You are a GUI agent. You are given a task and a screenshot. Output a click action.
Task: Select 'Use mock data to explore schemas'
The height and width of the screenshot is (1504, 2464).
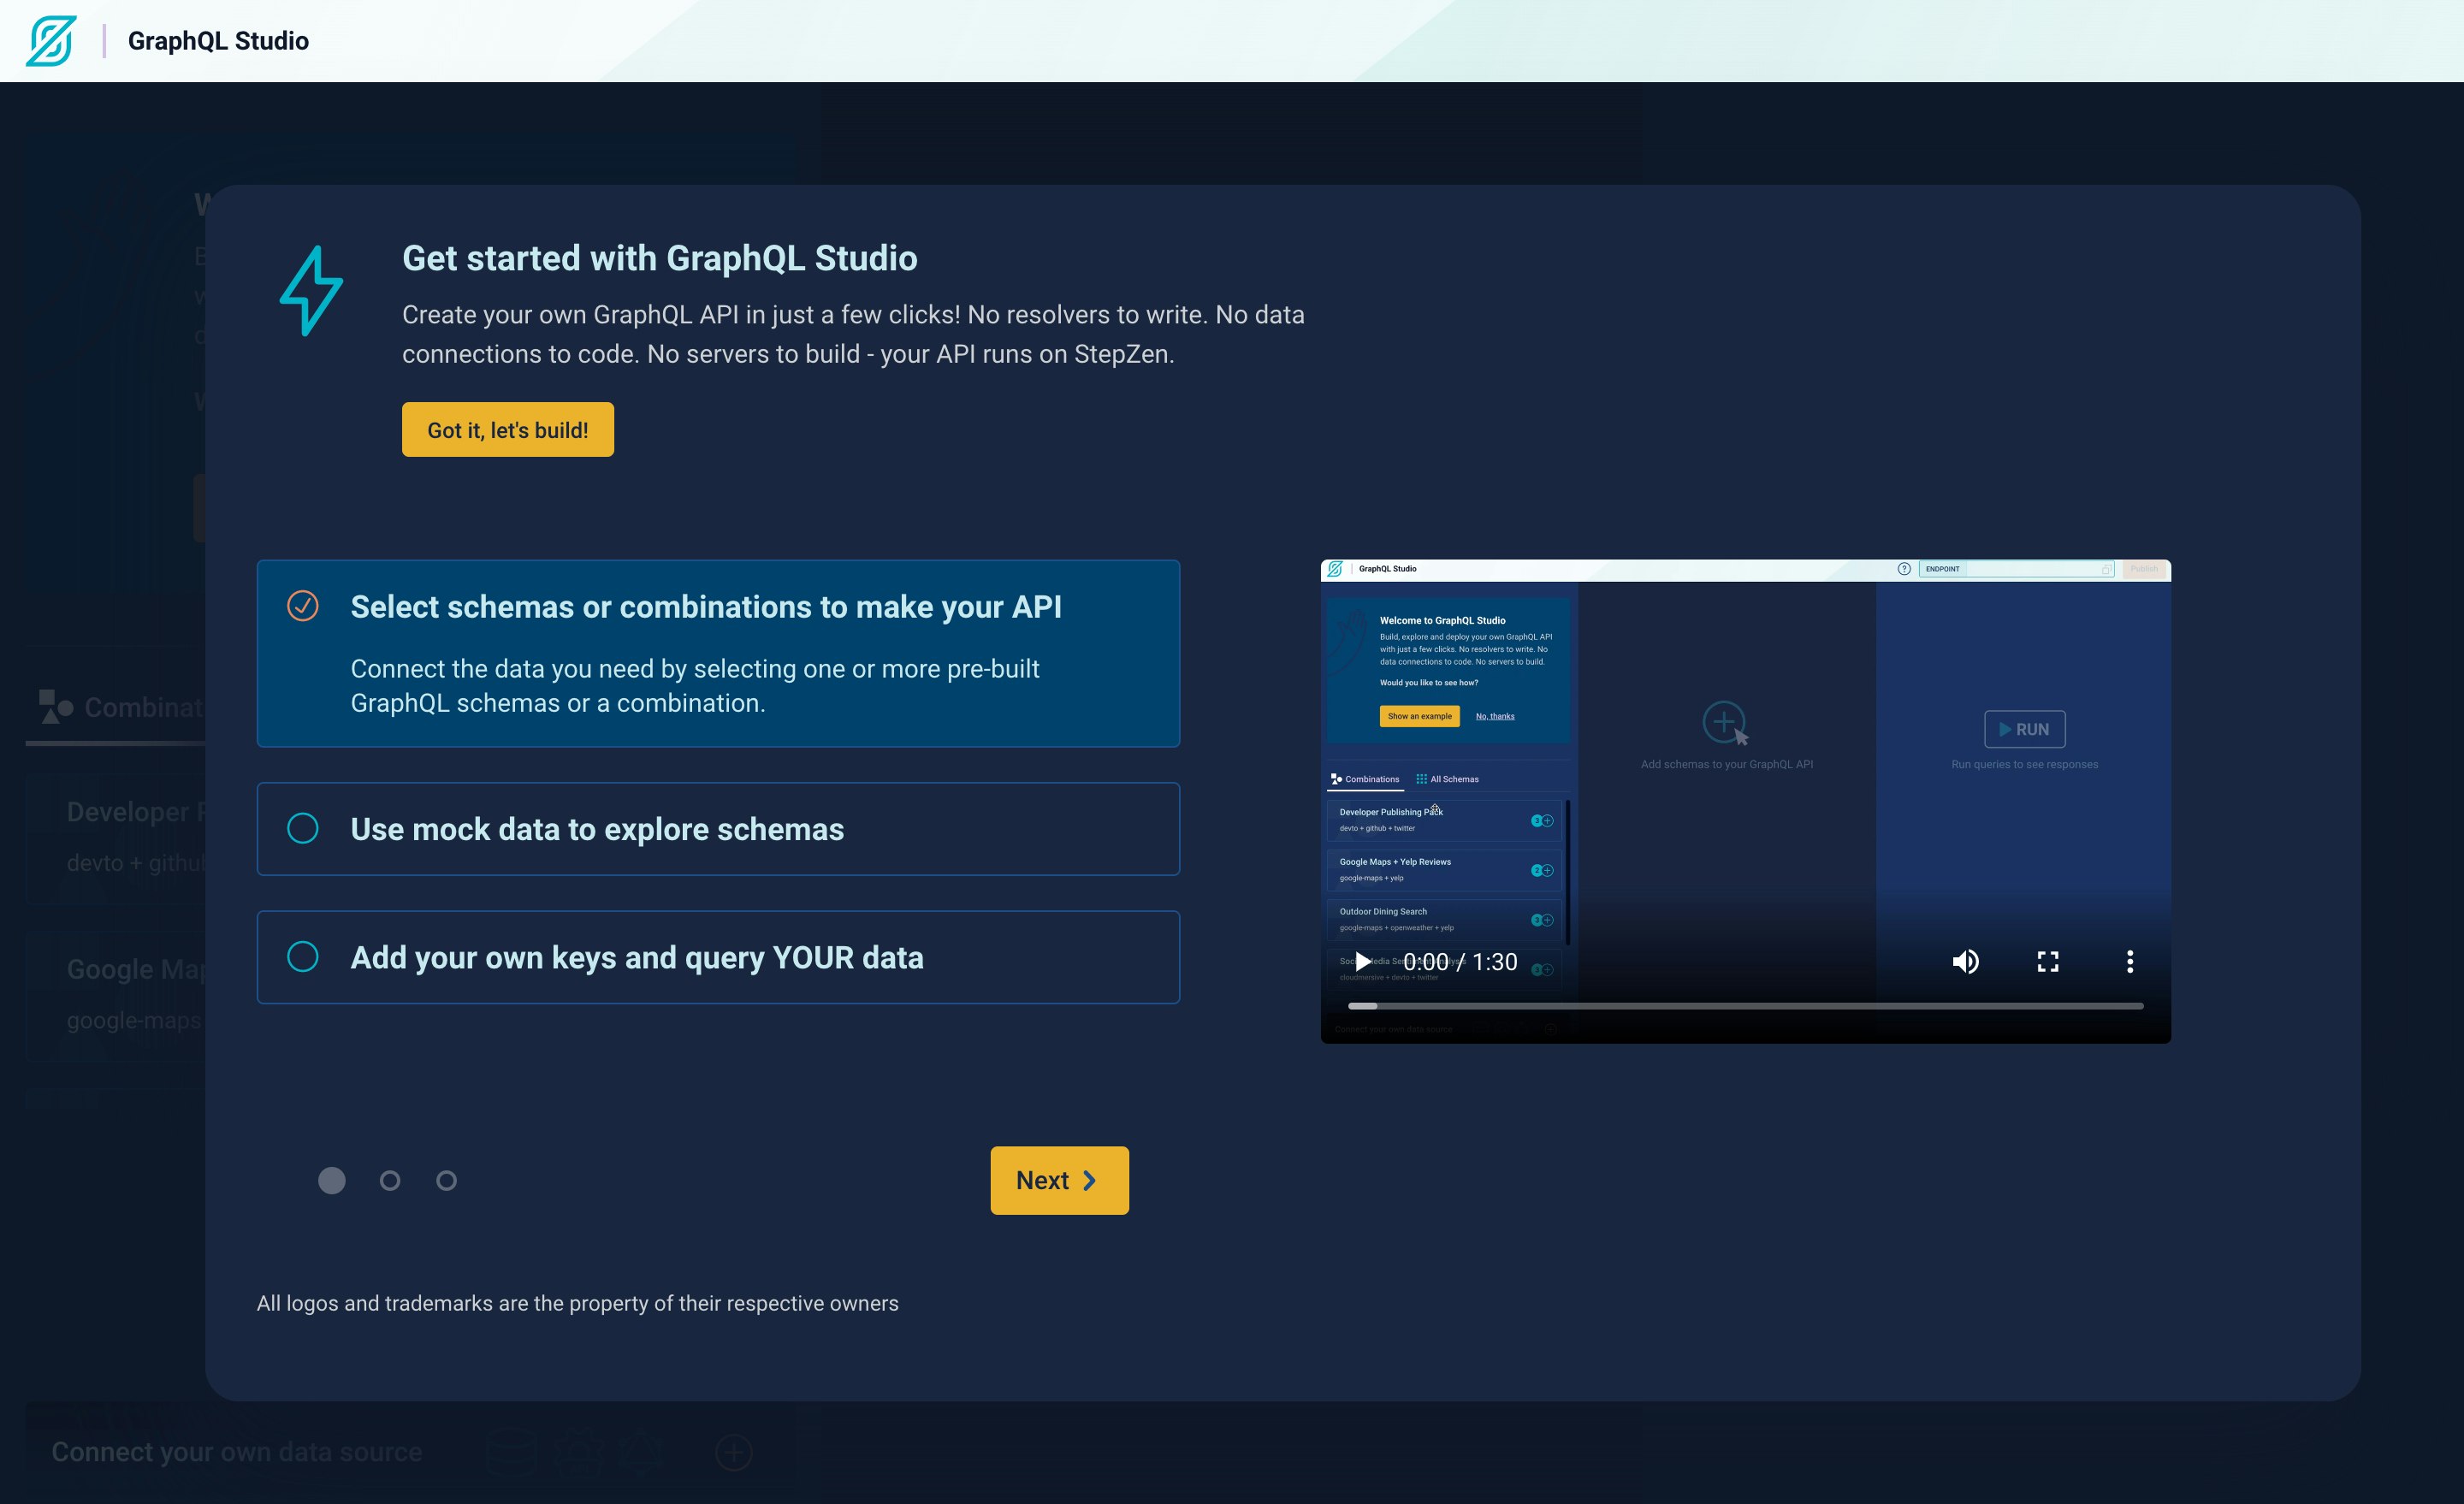tap(718, 828)
